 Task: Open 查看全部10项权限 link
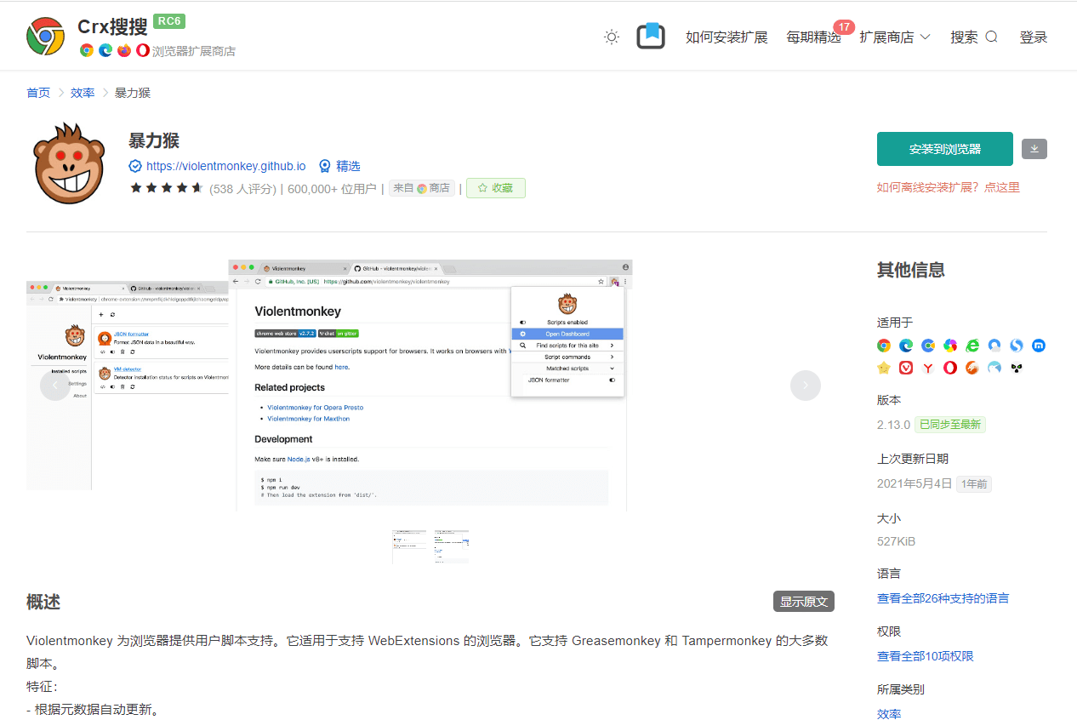coord(926,656)
